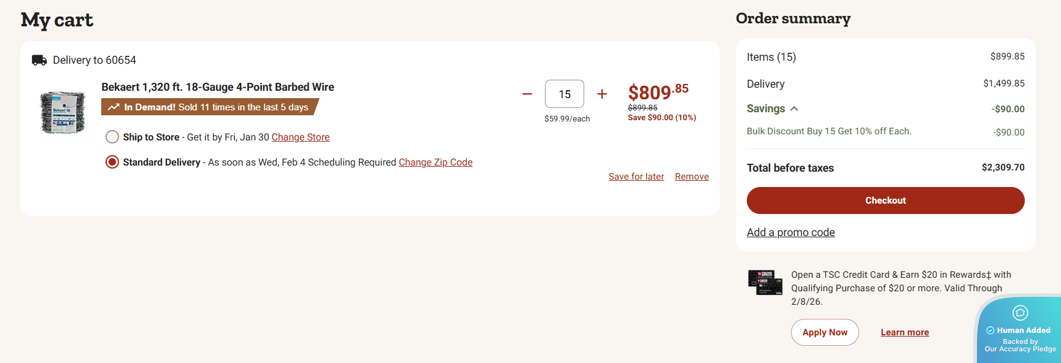1061x363 pixels.
Task: Remove the item from the cart
Action: pyautogui.click(x=692, y=177)
